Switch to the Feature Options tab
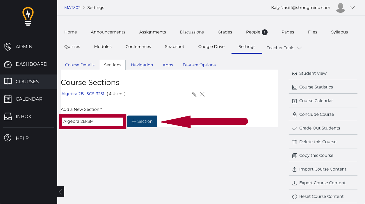Image resolution: width=365 pixels, height=204 pixels. [x=199, y=65]
